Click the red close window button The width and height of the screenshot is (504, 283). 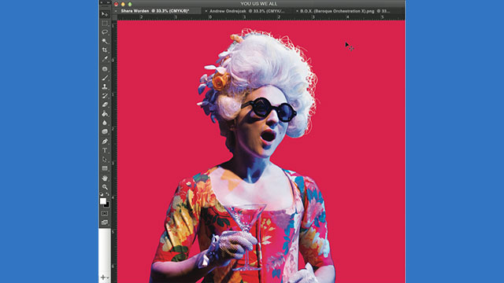coord(116,4)
